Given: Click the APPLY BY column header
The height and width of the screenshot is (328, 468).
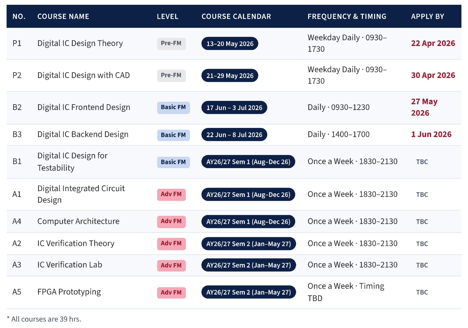Looking at the screenshot, I should click(427, 16).
